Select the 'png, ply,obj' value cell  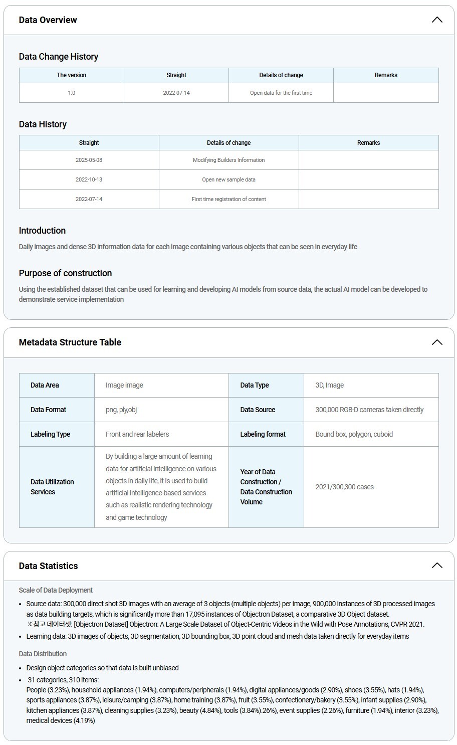121,410
